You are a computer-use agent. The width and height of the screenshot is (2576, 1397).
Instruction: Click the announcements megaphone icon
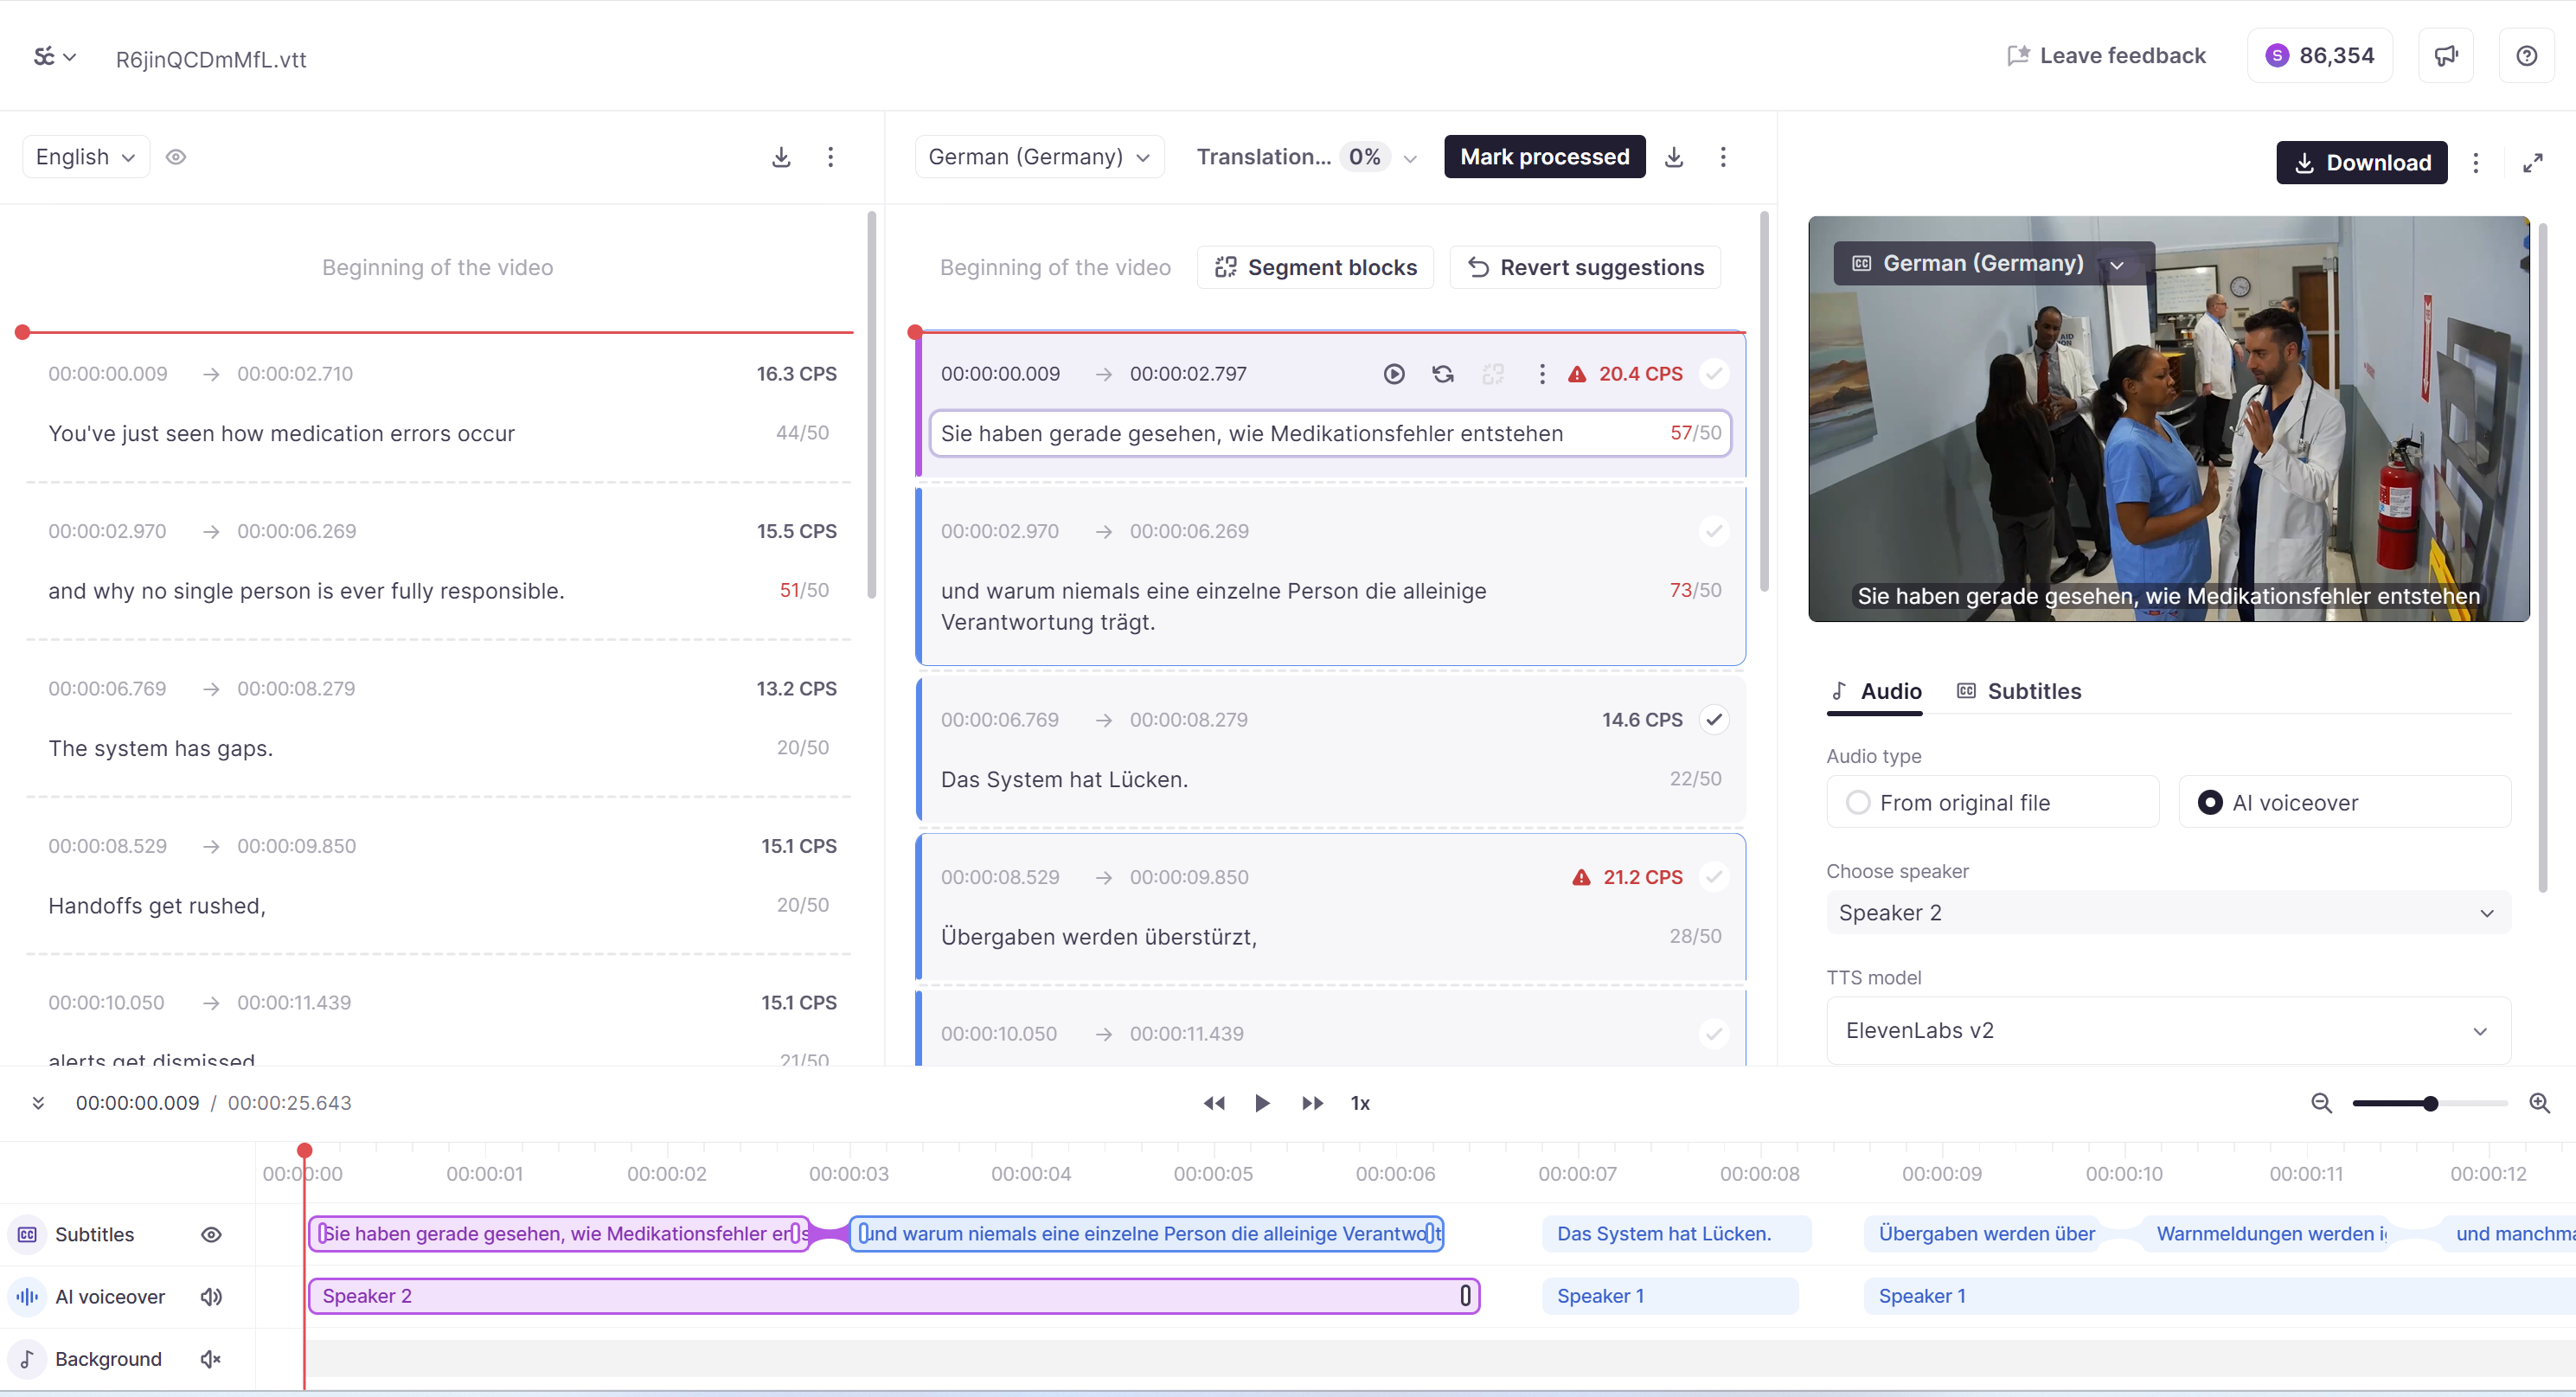coord(2446,56)
